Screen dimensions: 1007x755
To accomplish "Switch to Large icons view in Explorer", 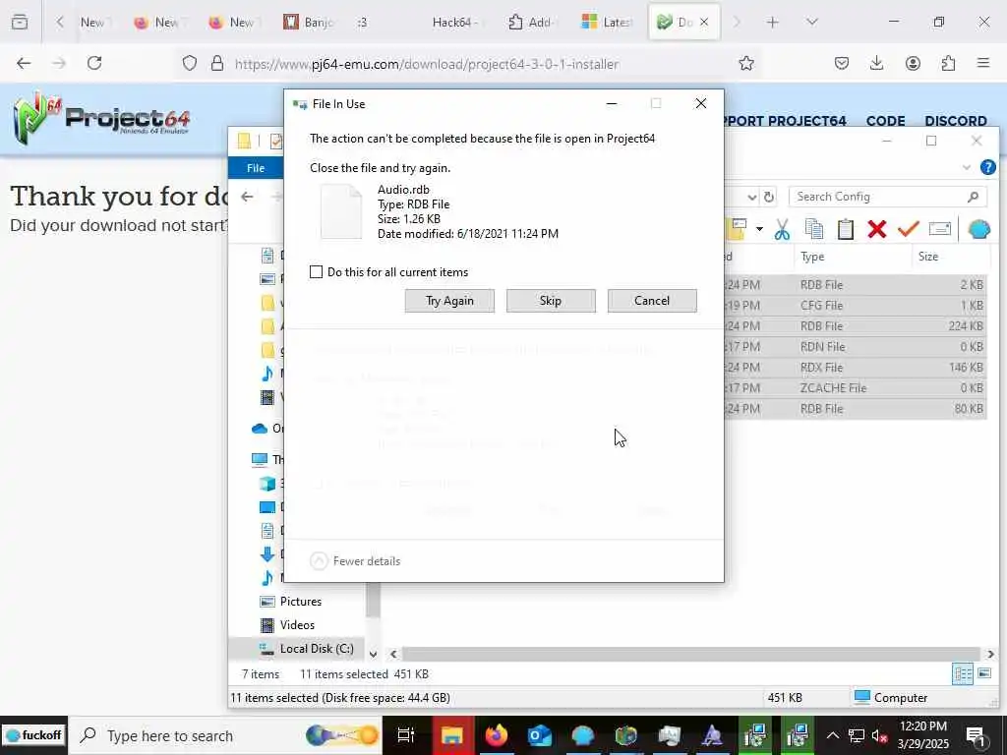I will click(x=983, y=673).
